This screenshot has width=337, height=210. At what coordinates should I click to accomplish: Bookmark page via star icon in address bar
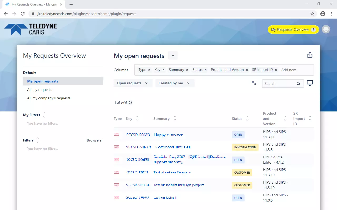(x=312, y=13)
